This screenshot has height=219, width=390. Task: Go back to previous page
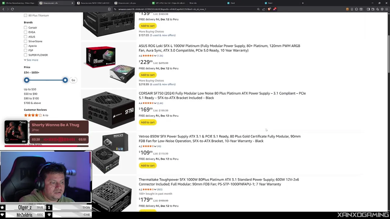[3, 9]
